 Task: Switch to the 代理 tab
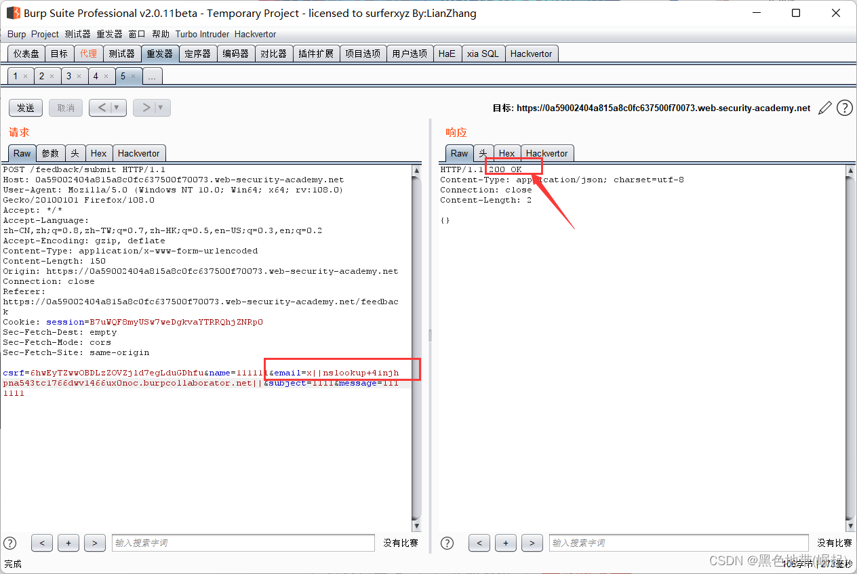click(x=88, y=54)
